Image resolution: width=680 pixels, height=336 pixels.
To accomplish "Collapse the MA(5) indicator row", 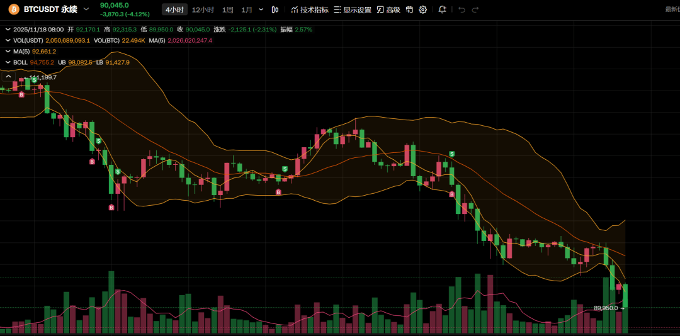I will (7, 52).
